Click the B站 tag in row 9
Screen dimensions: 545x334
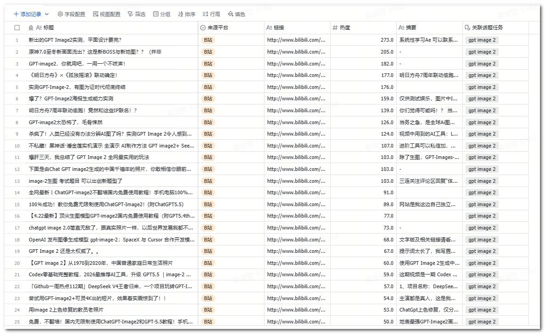tap(208, 134)
